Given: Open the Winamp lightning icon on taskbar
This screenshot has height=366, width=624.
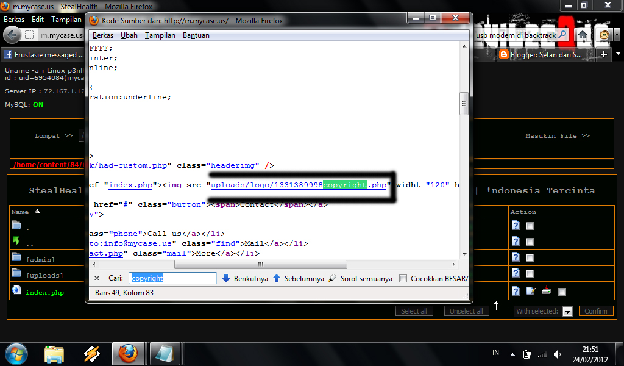Looking at the screenshot, I should coord(91,354).
